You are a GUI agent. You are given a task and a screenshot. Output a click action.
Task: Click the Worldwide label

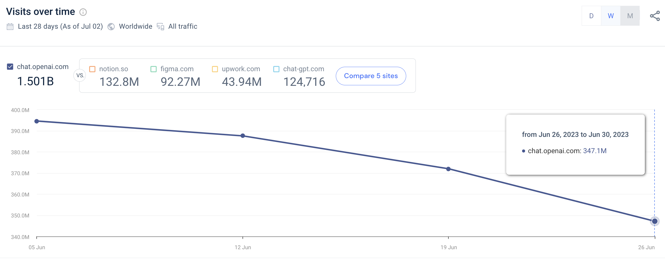135,26
